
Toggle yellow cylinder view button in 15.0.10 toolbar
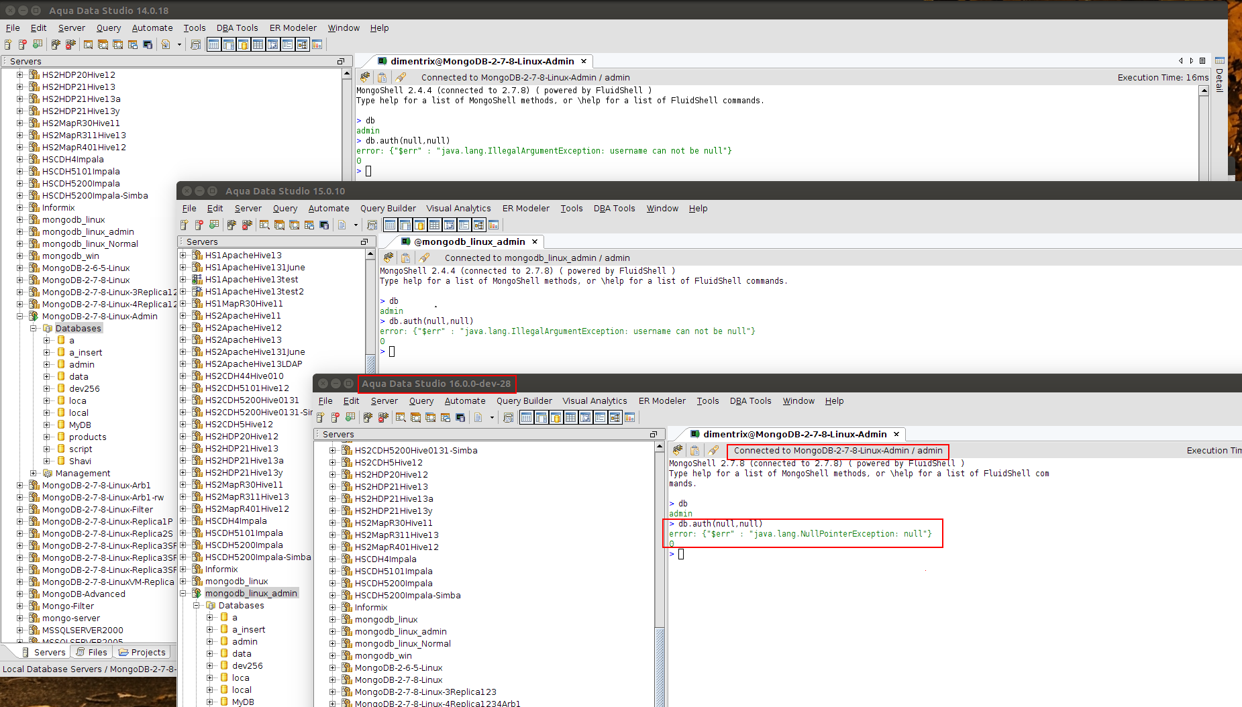click(419, 225)
